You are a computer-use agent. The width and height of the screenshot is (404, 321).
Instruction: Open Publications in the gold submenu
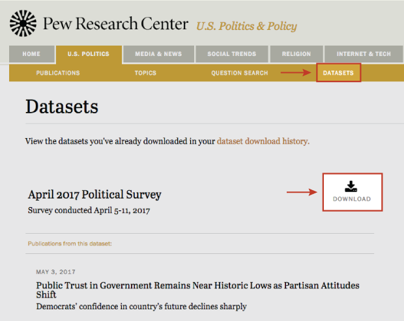pos(58,73)
